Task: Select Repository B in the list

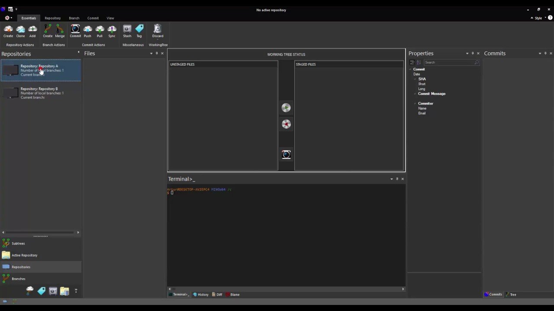Action: 39,93
